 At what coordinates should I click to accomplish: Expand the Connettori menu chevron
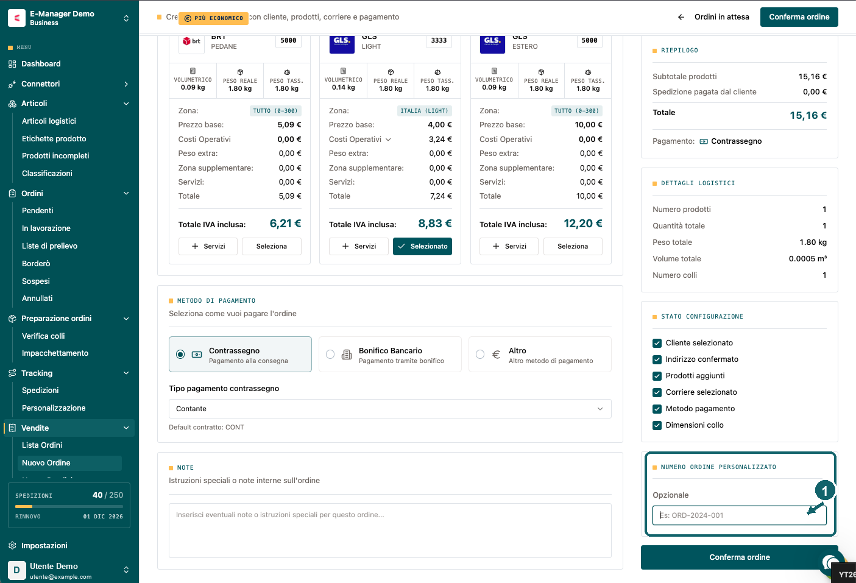click(x=126, y=84)
